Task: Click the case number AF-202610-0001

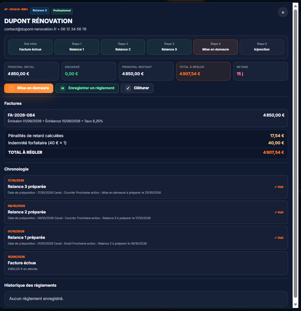Action: [16, 9]
